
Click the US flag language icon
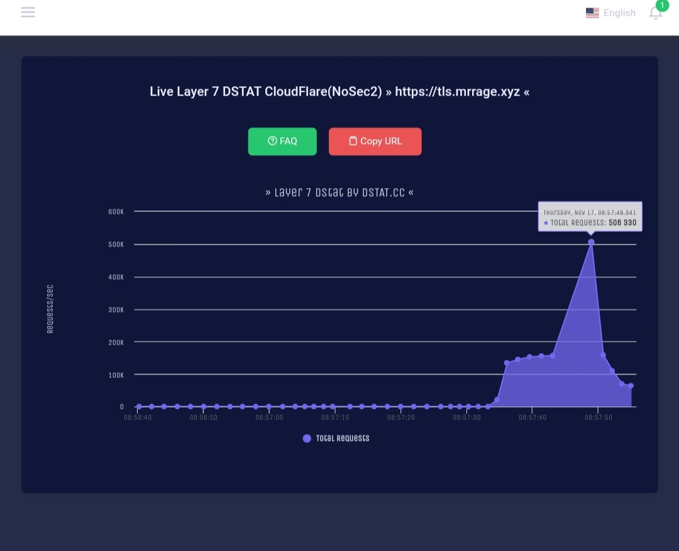tap(592, 13)
